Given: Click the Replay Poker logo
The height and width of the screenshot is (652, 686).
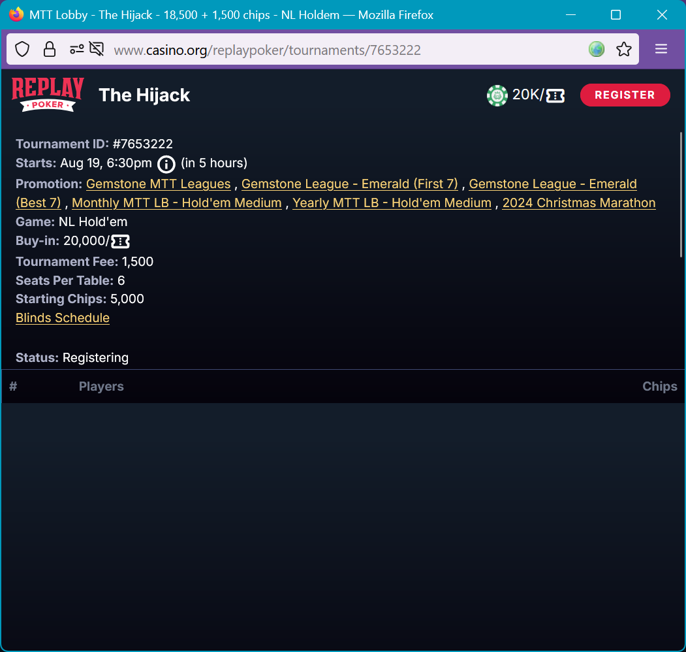Looking at the screenshot, I should (48, 95).
